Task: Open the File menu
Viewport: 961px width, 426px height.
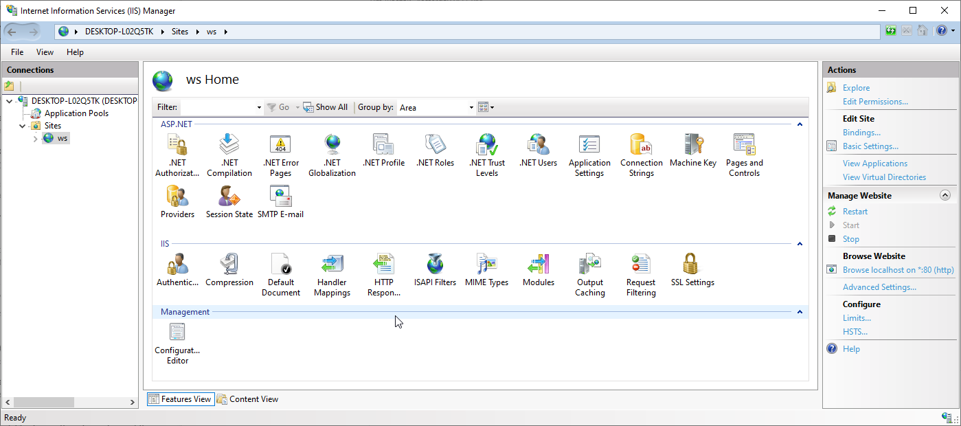Action: (17, 52)
